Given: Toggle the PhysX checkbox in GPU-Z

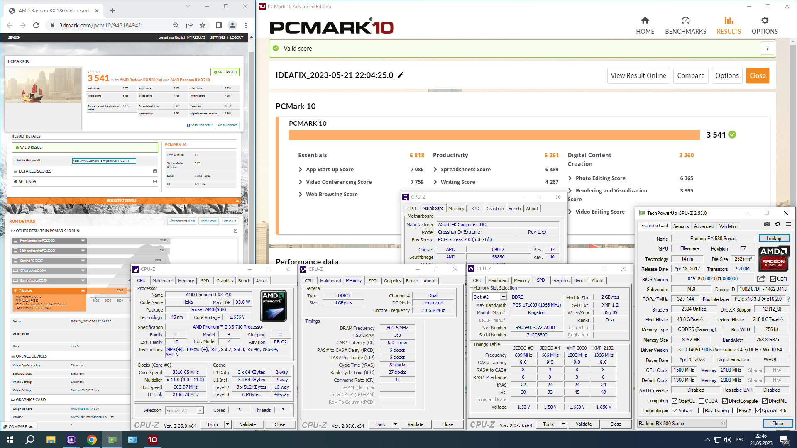Looking at the screenshot, I should [735, 411].
